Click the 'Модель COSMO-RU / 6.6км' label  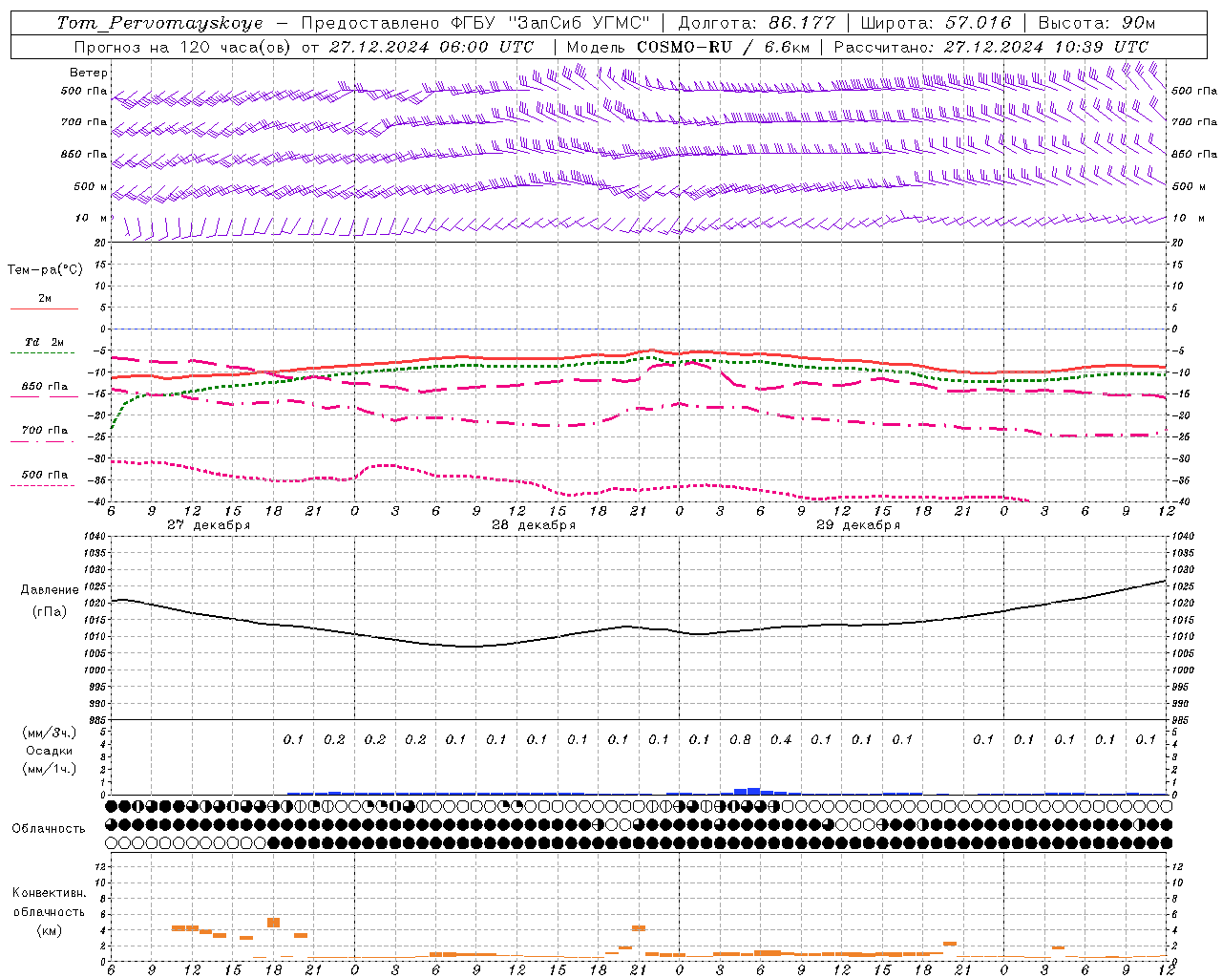688,47
